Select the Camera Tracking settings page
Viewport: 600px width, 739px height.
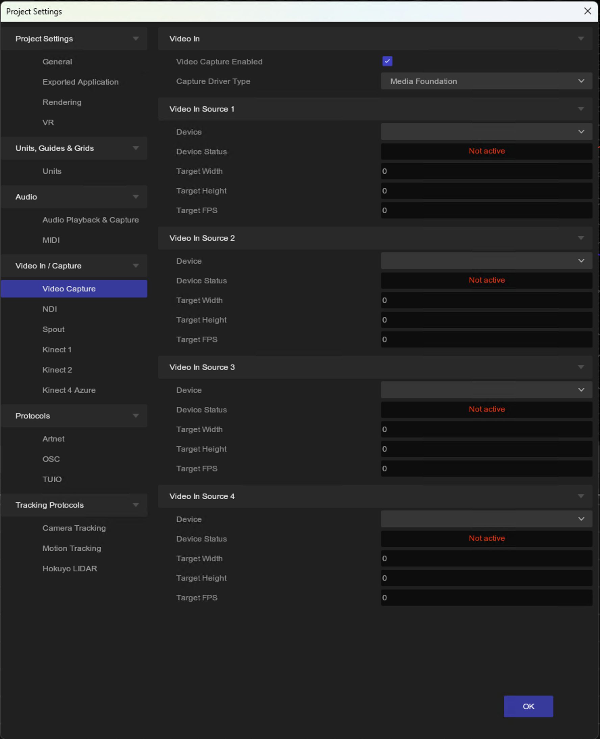coord(74,528)
